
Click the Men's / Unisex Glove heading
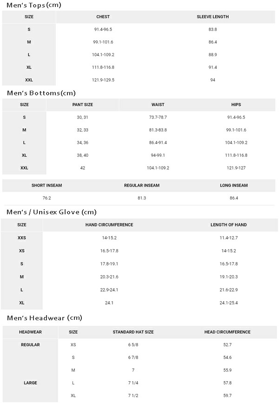[52, 212]
